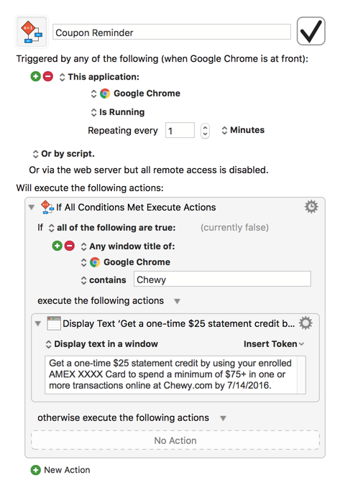340x490 pixels.
Task: Remove the application trigger with red minus
Action: click(48, 76)
